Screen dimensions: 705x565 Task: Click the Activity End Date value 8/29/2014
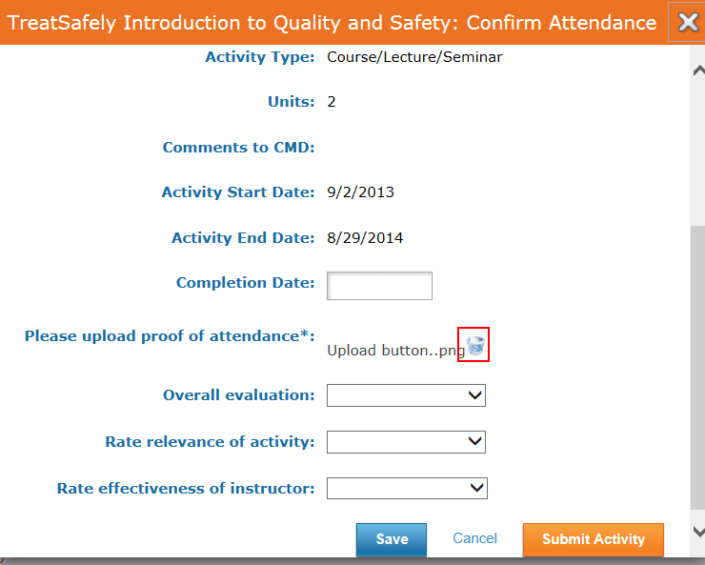click(x=365, y=237)
